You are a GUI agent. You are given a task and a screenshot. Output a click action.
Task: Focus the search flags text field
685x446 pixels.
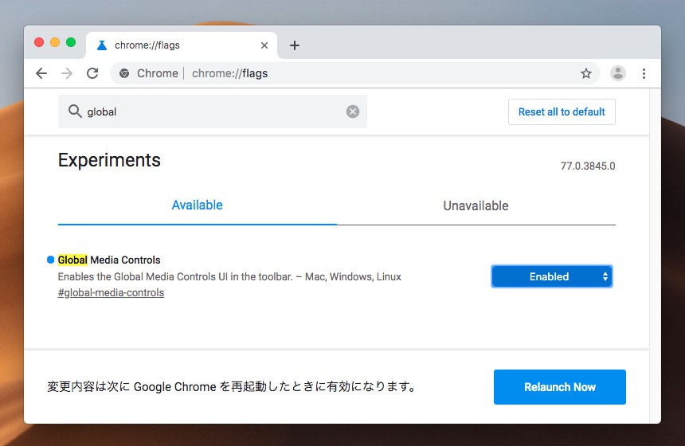215,111
